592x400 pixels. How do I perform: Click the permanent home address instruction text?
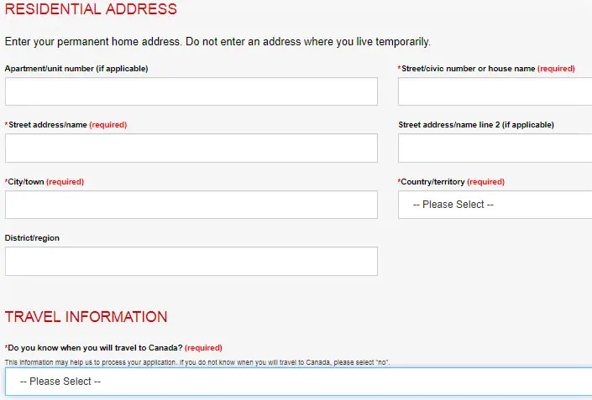[x=217, y=41]
